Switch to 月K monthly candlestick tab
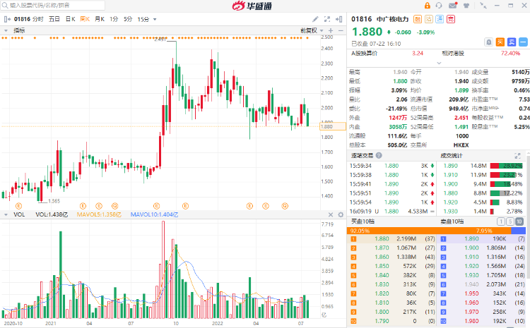 click(x=100, y=19)
